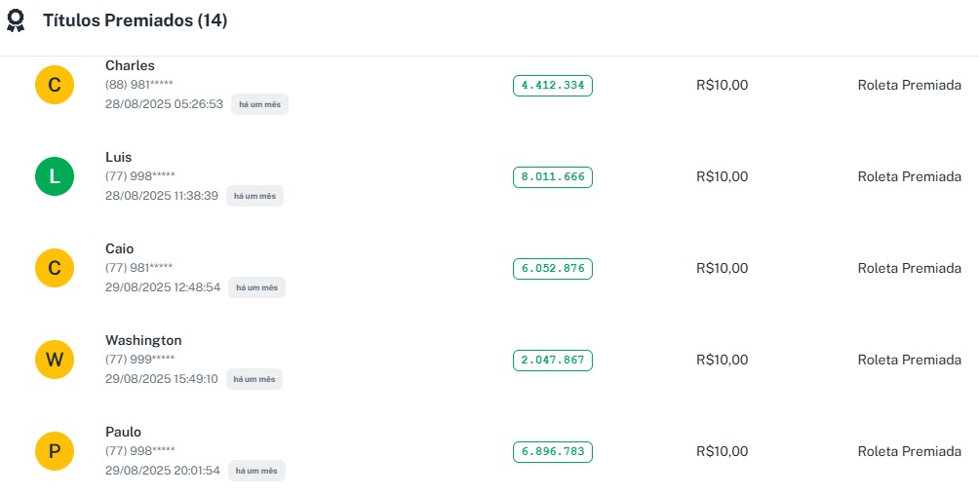Image resolution: width=979 pixels, height=495 pixels.
Task: Click the ticket number 4.412.334 badge
Action: (x=552, y=86)
